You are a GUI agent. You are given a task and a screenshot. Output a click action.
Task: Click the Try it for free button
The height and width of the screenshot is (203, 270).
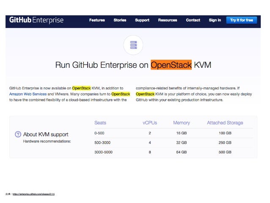click(x=242, y=20)
